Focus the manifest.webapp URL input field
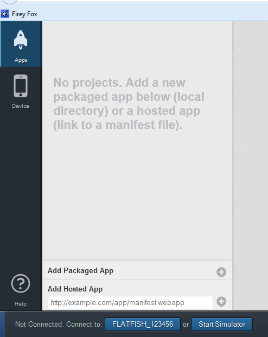268x337 pixels. (130, 303)
